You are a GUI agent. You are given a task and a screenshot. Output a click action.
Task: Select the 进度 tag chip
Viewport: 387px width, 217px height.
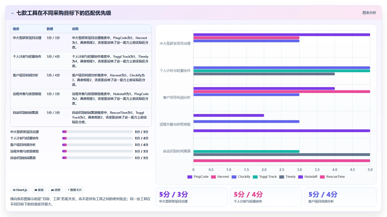click(56, 190)
